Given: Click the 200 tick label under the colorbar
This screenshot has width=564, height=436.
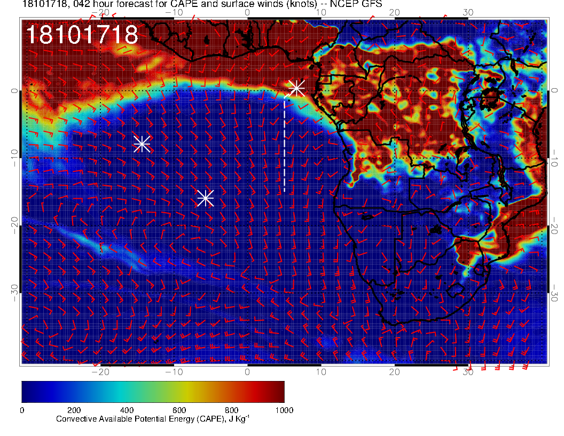Looking at the screenshot, I should pyautogui.click(x=74, y=410).
